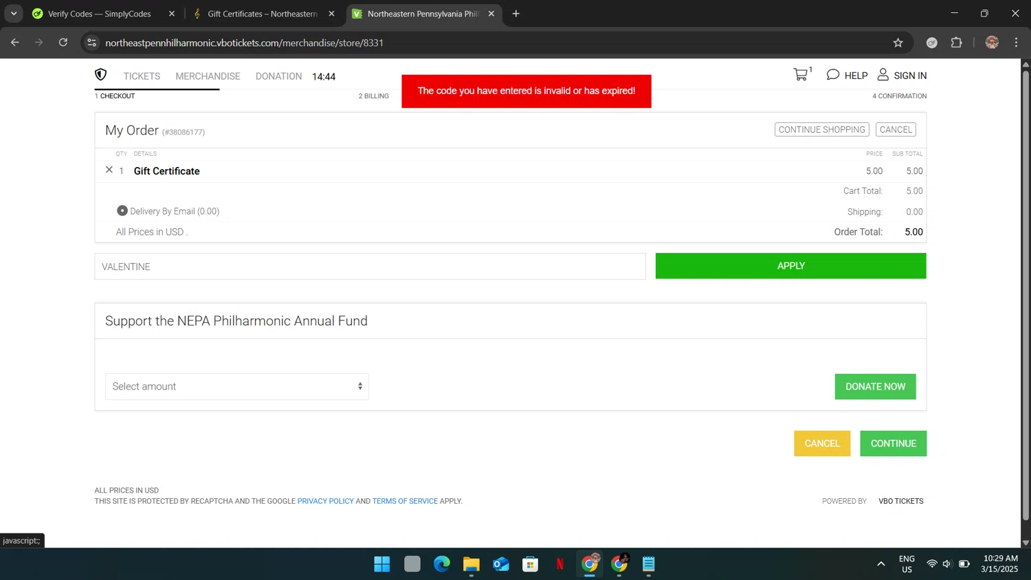
Task: Open Netflix from the taskbar
Action: point(560,564)
